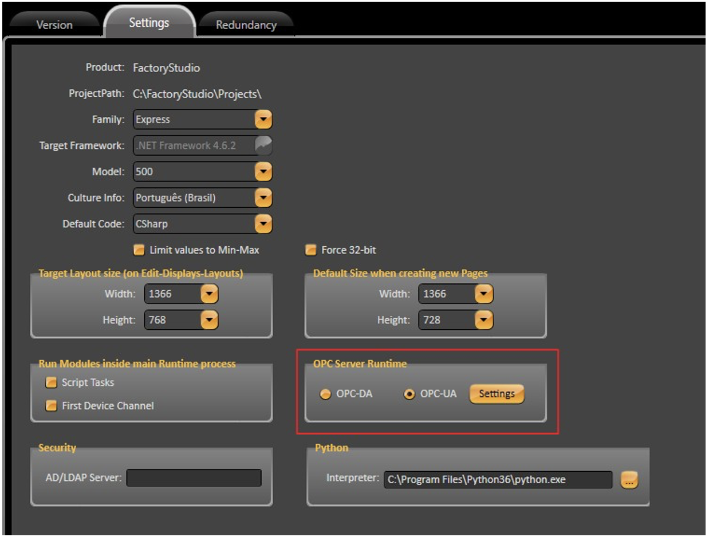This screenshot has width=709, height=537.
Task: Switch to the Version tab
Action: [54, 25]
